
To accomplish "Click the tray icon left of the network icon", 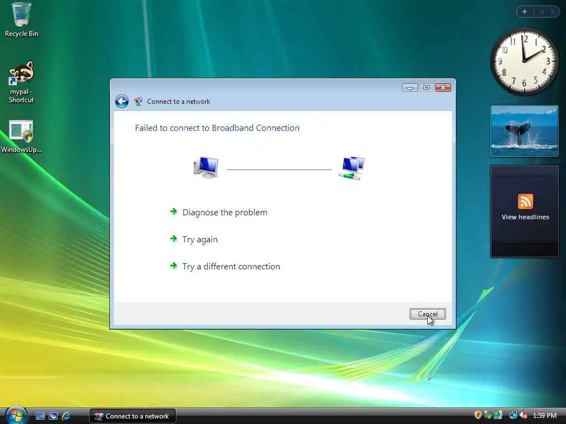I will click(498, 415).
